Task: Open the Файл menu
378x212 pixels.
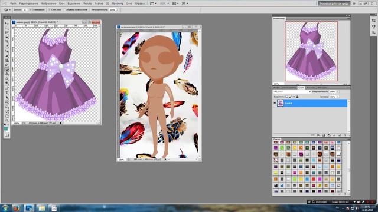Action: 13,4
